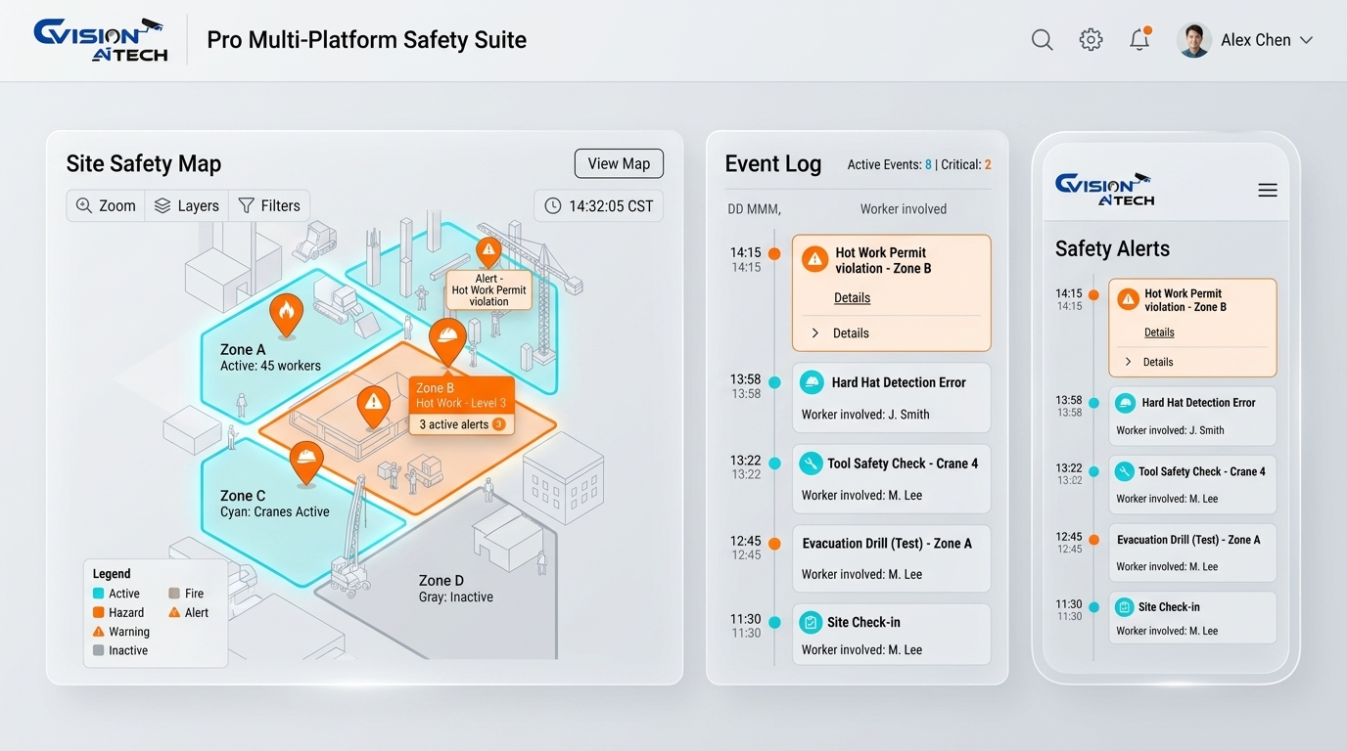Open search in the top header
Viewport: 1347px width, 751px height.
(1043, 40)
